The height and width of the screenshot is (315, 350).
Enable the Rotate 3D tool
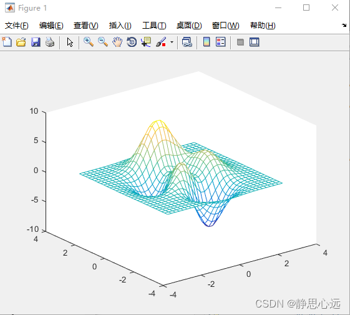(x=132, y=42)
